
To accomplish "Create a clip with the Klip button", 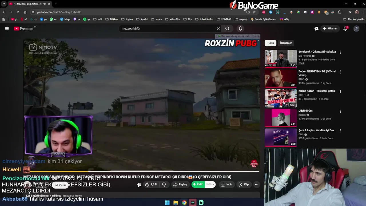I will 244,185.
